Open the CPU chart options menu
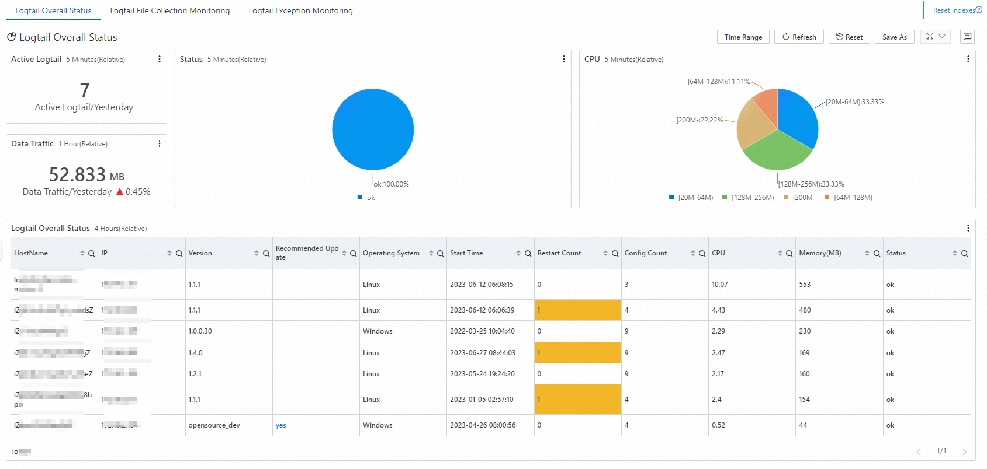The image size is (987, 469). point(968,59)
